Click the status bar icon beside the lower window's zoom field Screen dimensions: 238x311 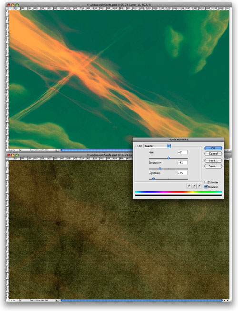point(20,301)
